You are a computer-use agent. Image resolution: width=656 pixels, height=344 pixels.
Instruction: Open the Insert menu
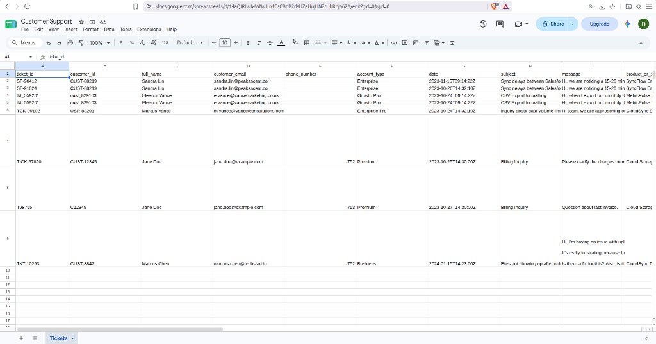pyautogui.click(x=70, y=29)
